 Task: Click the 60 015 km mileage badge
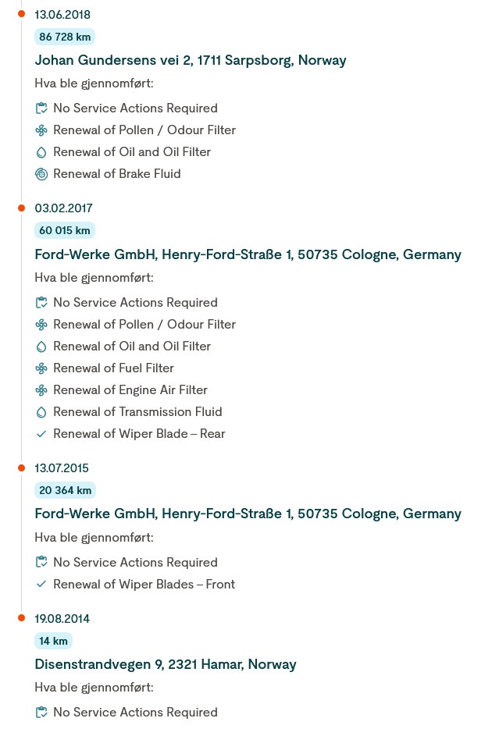click(65, 231)
